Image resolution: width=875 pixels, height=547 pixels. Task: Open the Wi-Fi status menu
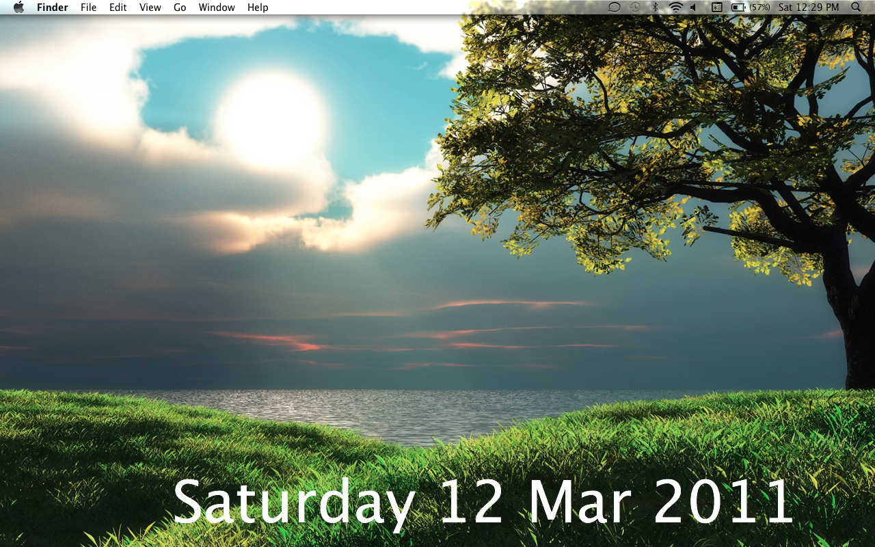[675, 7]
